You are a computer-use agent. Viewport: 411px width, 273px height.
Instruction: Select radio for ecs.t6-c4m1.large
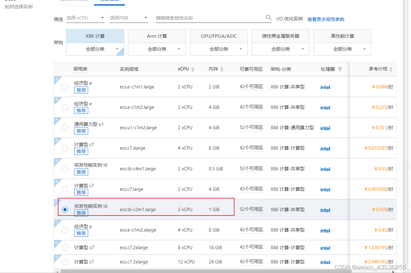point(65,169)
